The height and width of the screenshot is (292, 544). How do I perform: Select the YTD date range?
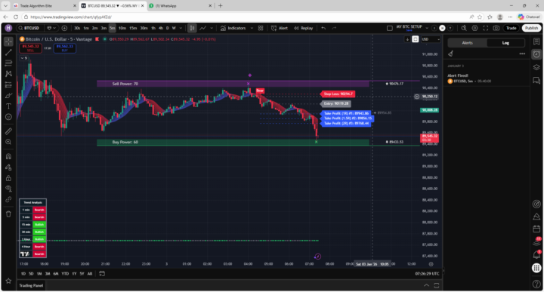(65, 274)
